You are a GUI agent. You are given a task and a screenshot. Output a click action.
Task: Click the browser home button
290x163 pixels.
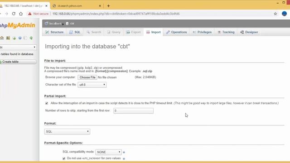(x=21, y=14)
